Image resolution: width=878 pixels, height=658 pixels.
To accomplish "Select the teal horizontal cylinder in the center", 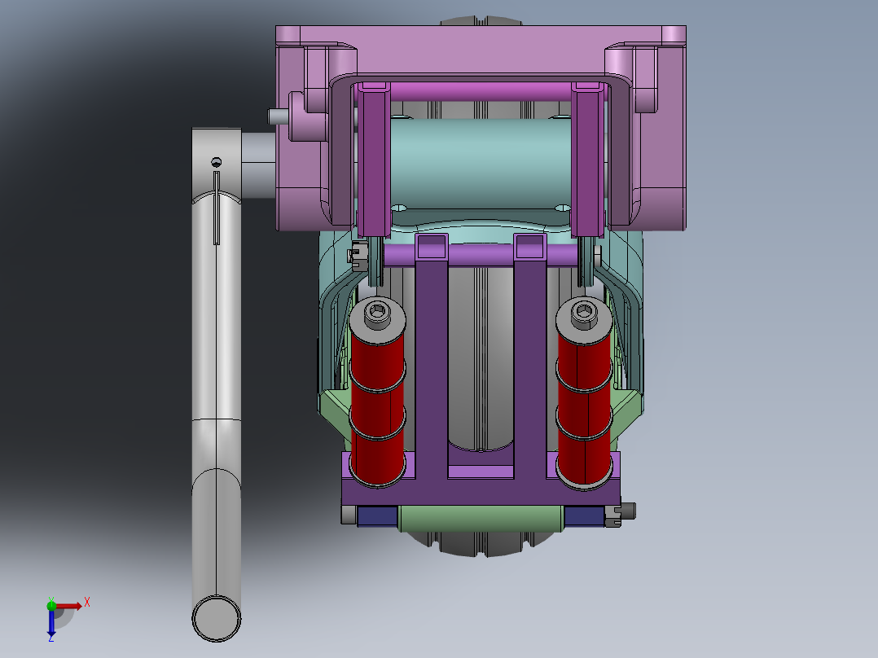I will pyautogui.click(x=481, y=162).
